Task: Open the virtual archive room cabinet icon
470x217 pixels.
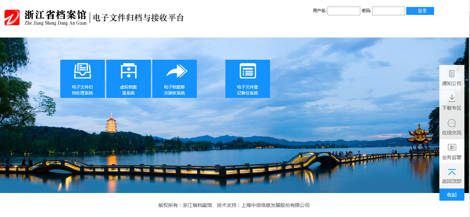Action: coord(129,71)
